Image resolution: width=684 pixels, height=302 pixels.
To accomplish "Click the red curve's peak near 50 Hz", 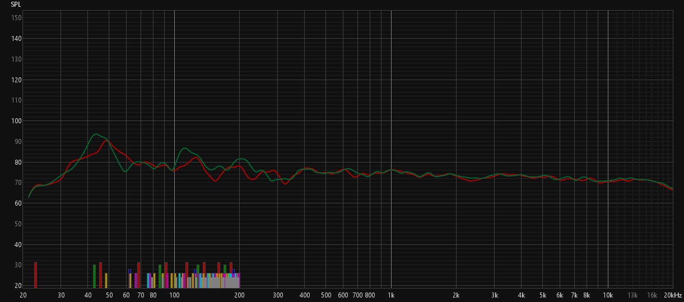I will coord(107,140).
